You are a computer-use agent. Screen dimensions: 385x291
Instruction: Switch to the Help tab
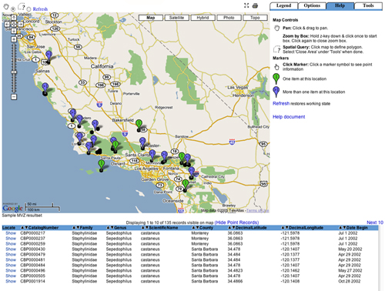(340, 5)
